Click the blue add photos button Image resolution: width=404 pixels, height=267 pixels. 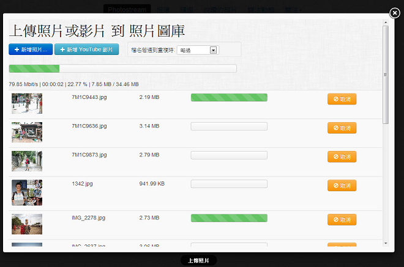pyautogui.click(x=31, y=49)
